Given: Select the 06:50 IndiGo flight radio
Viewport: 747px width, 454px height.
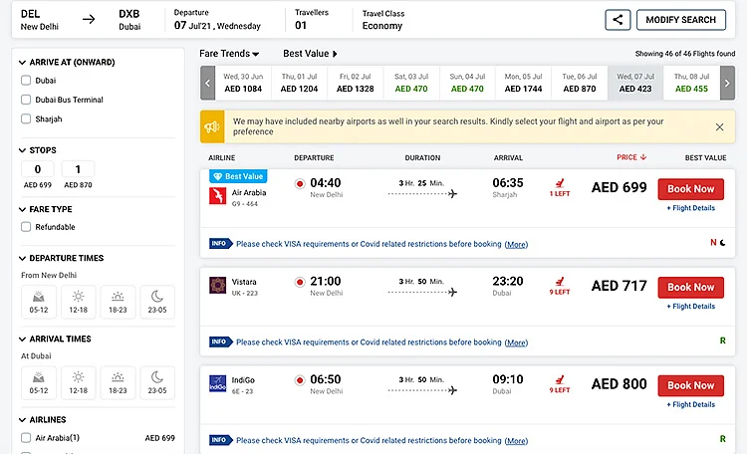Looking at the screenshot, I should pyautogui.click(x=300, y=380).
